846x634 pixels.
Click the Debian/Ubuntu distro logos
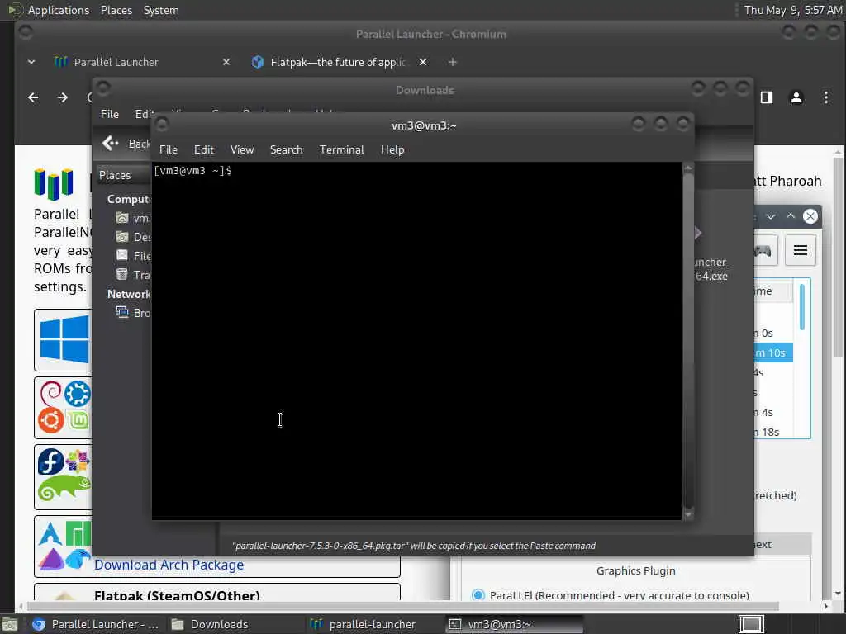64,407
